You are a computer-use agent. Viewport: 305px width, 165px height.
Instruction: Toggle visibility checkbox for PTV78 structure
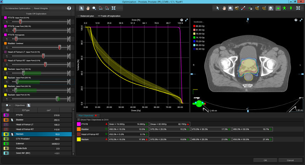6,115
